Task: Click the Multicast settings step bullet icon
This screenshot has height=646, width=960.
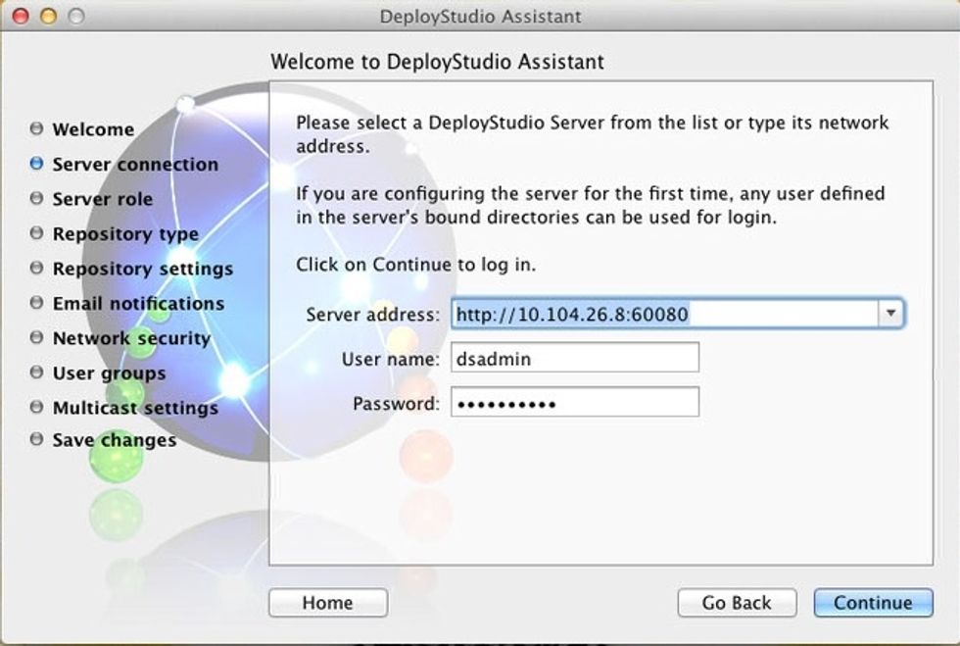Action: (37, 407)
